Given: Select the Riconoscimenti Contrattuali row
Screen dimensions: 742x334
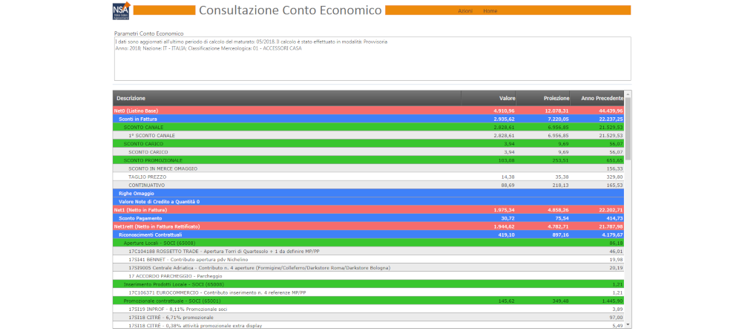Looking at the screenshot, I should pyautogui.click(x=369, y=235).
